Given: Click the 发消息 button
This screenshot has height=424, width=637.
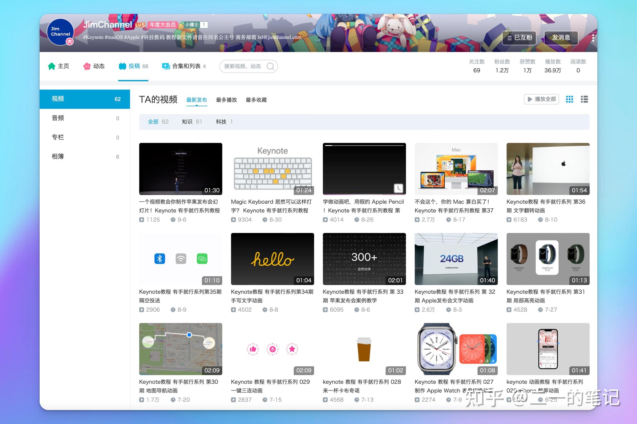Looking at the screenshot, I should (561, 38).
